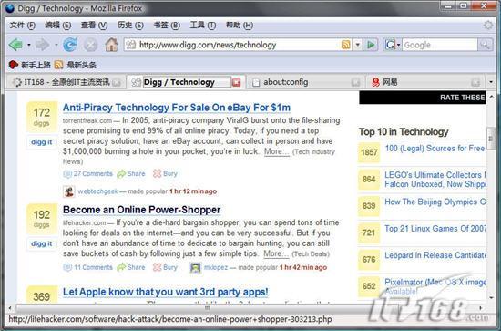The width and height of the screenshot is (501, 331).
Task: Click the green Go arrow button
Action: [371, 45]
